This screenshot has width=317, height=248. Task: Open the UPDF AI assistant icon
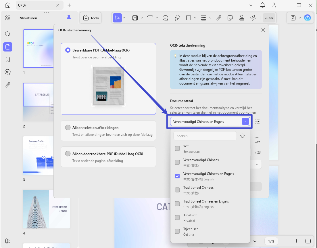click(x=308, y=18)
